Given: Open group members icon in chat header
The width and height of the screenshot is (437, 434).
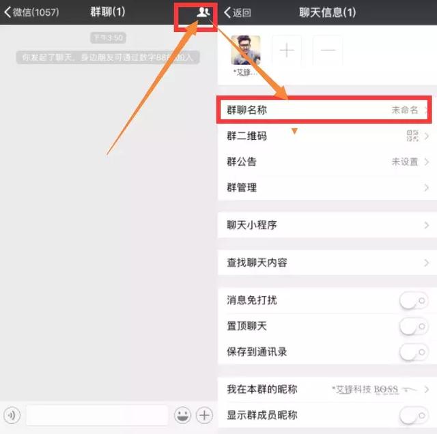Looking at the screenshot, I should point(203,12).
